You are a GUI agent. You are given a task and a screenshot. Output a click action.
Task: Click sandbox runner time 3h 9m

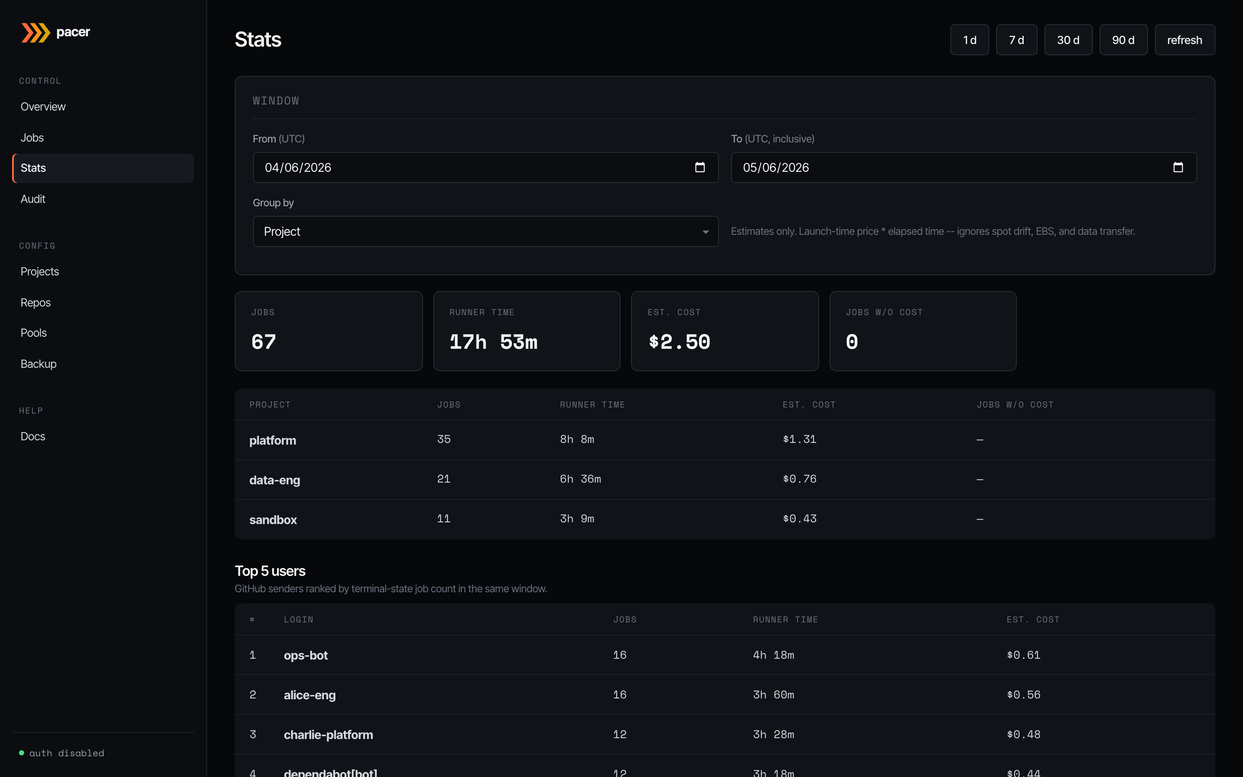577,518
